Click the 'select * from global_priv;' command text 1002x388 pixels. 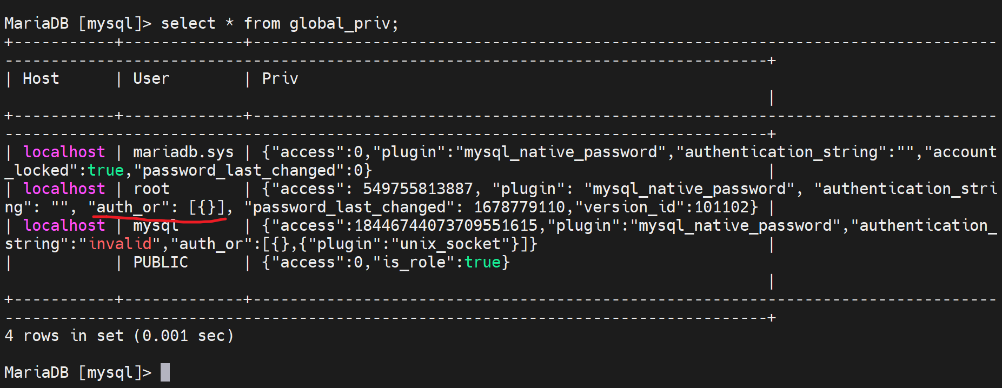(279, 23)
